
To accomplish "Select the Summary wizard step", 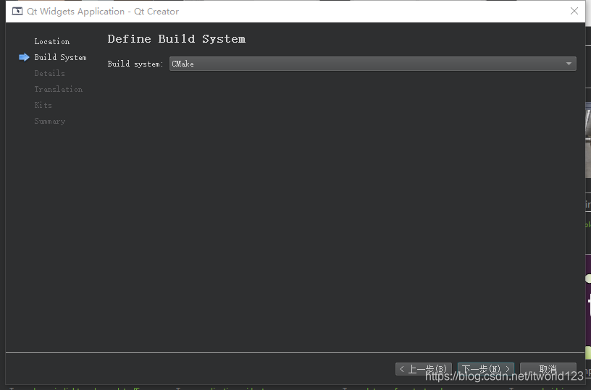I will (50, 122).
